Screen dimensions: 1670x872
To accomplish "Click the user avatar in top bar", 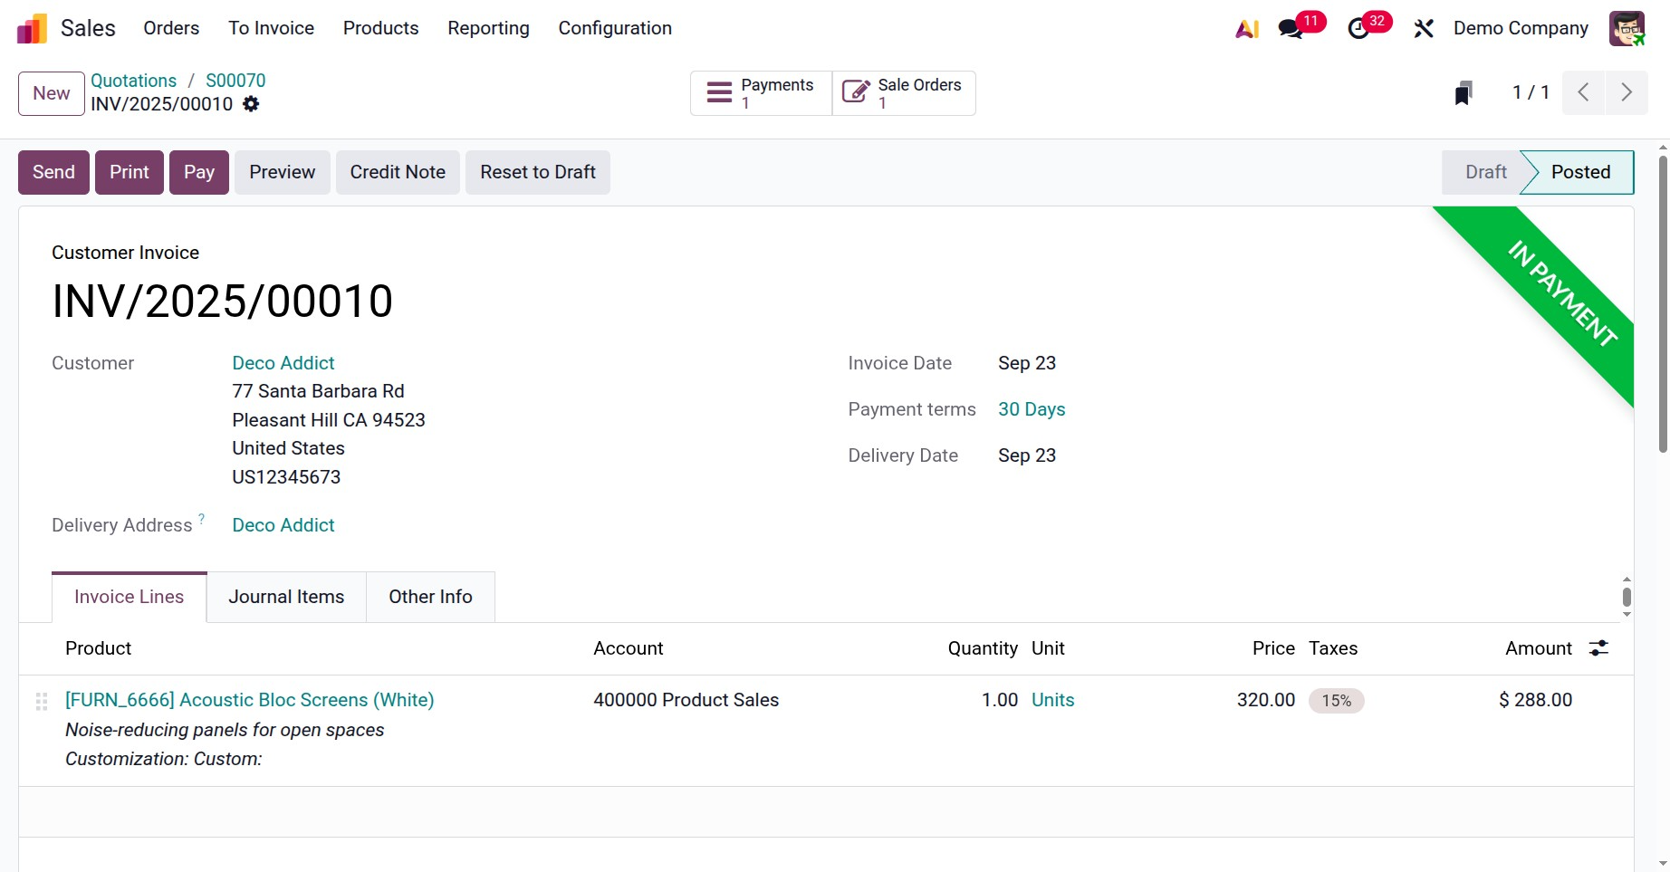I will [x=1627, y=29].
